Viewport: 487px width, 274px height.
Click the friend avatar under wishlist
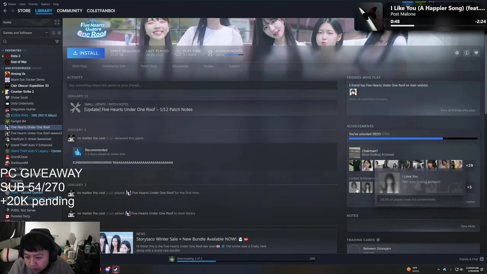click(x=353, y=92)
